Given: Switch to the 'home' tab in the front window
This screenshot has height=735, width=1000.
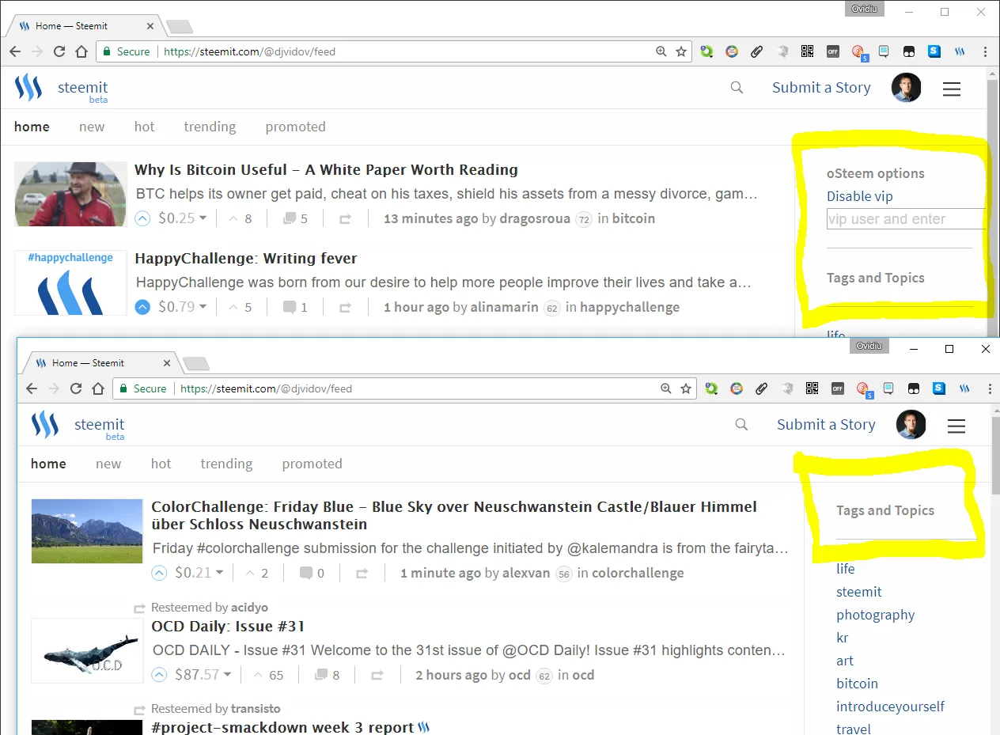Looking at the screenshot, I should (48, 464).
